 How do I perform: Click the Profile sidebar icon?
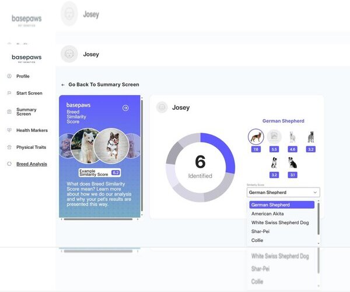pos(9,76)
